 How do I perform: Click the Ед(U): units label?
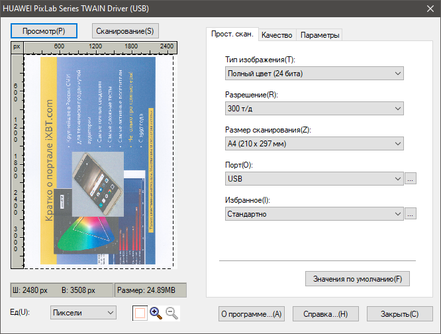pos(20,312)
